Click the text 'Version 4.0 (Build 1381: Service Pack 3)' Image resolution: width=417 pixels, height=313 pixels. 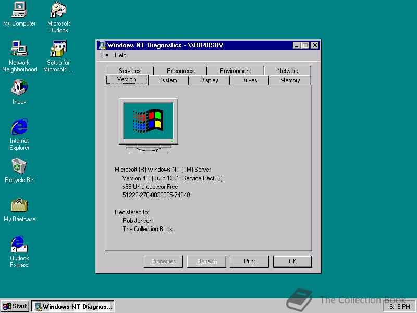tap(173, 178)
